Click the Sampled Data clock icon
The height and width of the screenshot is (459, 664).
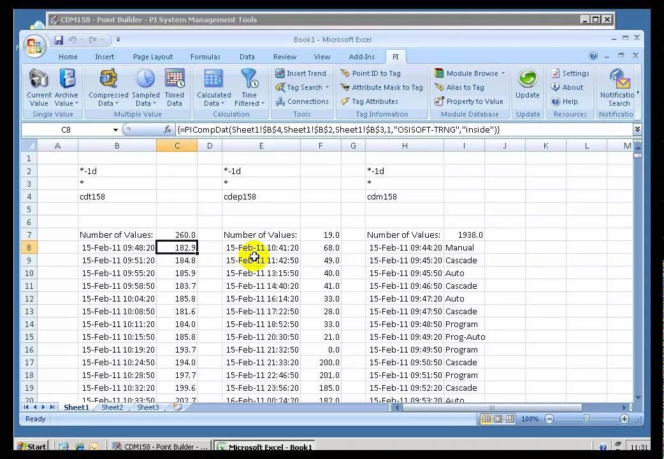pos(145,78)
